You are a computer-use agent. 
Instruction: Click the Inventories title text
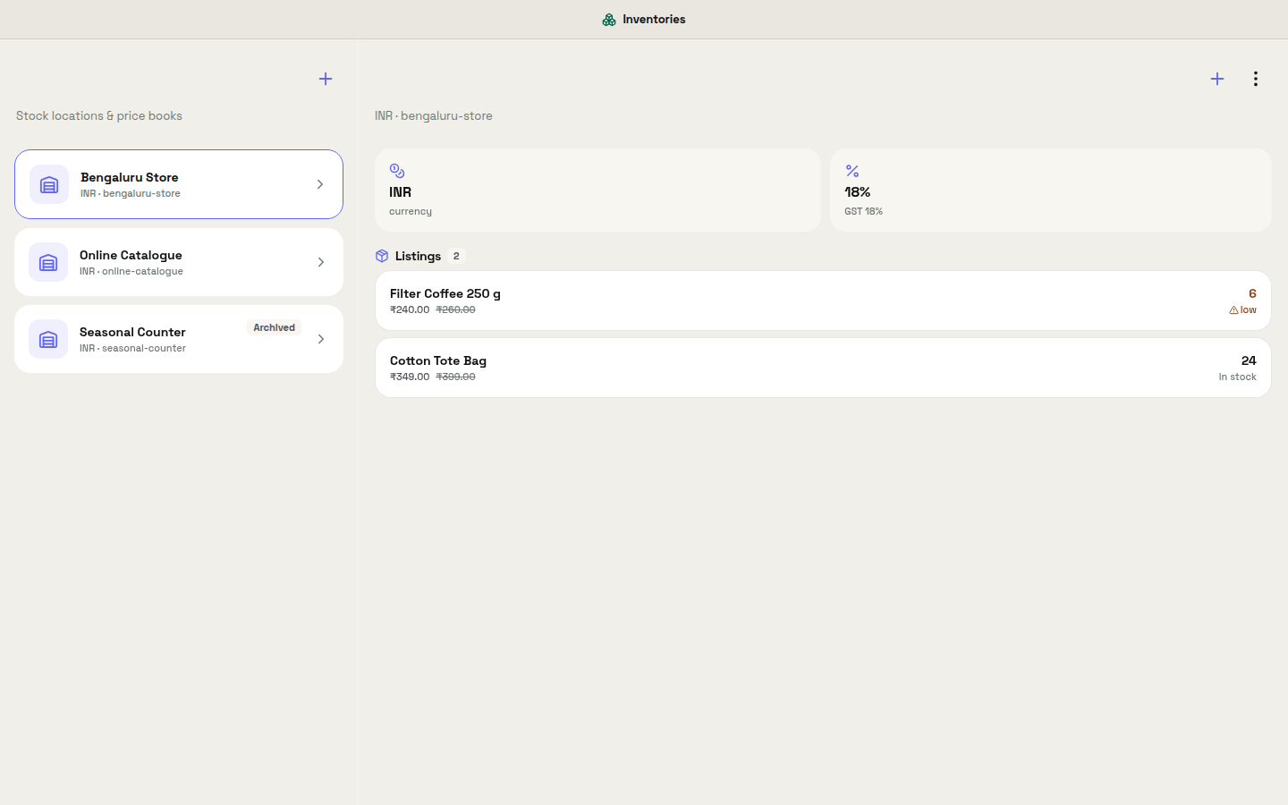pyautogui.click(x=654, y=20)
